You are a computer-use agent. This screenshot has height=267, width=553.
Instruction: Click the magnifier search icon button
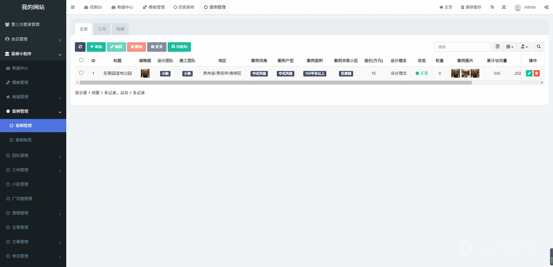(539, 47)
